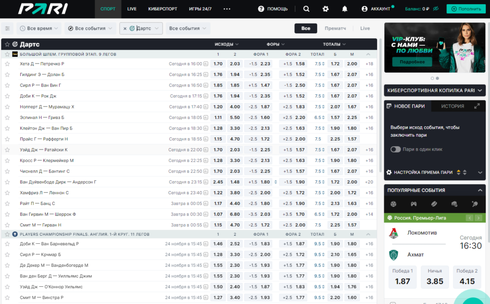The width and height of the screenshot is (490, 304).
Task: Open notifications bell icon
Action: 345,9
